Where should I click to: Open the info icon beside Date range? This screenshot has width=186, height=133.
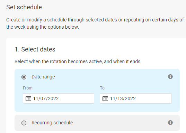tap(170, 77)
